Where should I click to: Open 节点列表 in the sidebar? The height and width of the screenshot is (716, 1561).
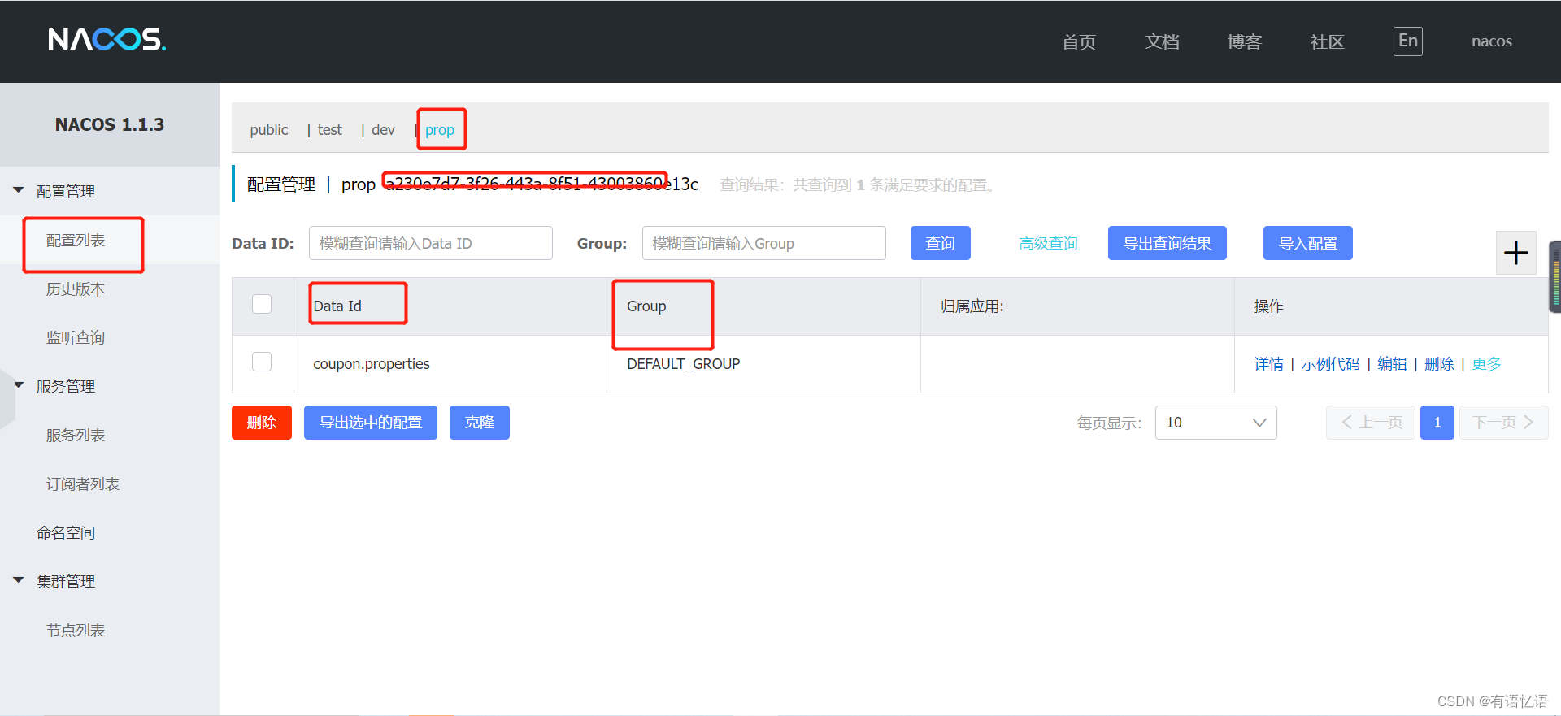pyautogui.click(x=76, y=631)
